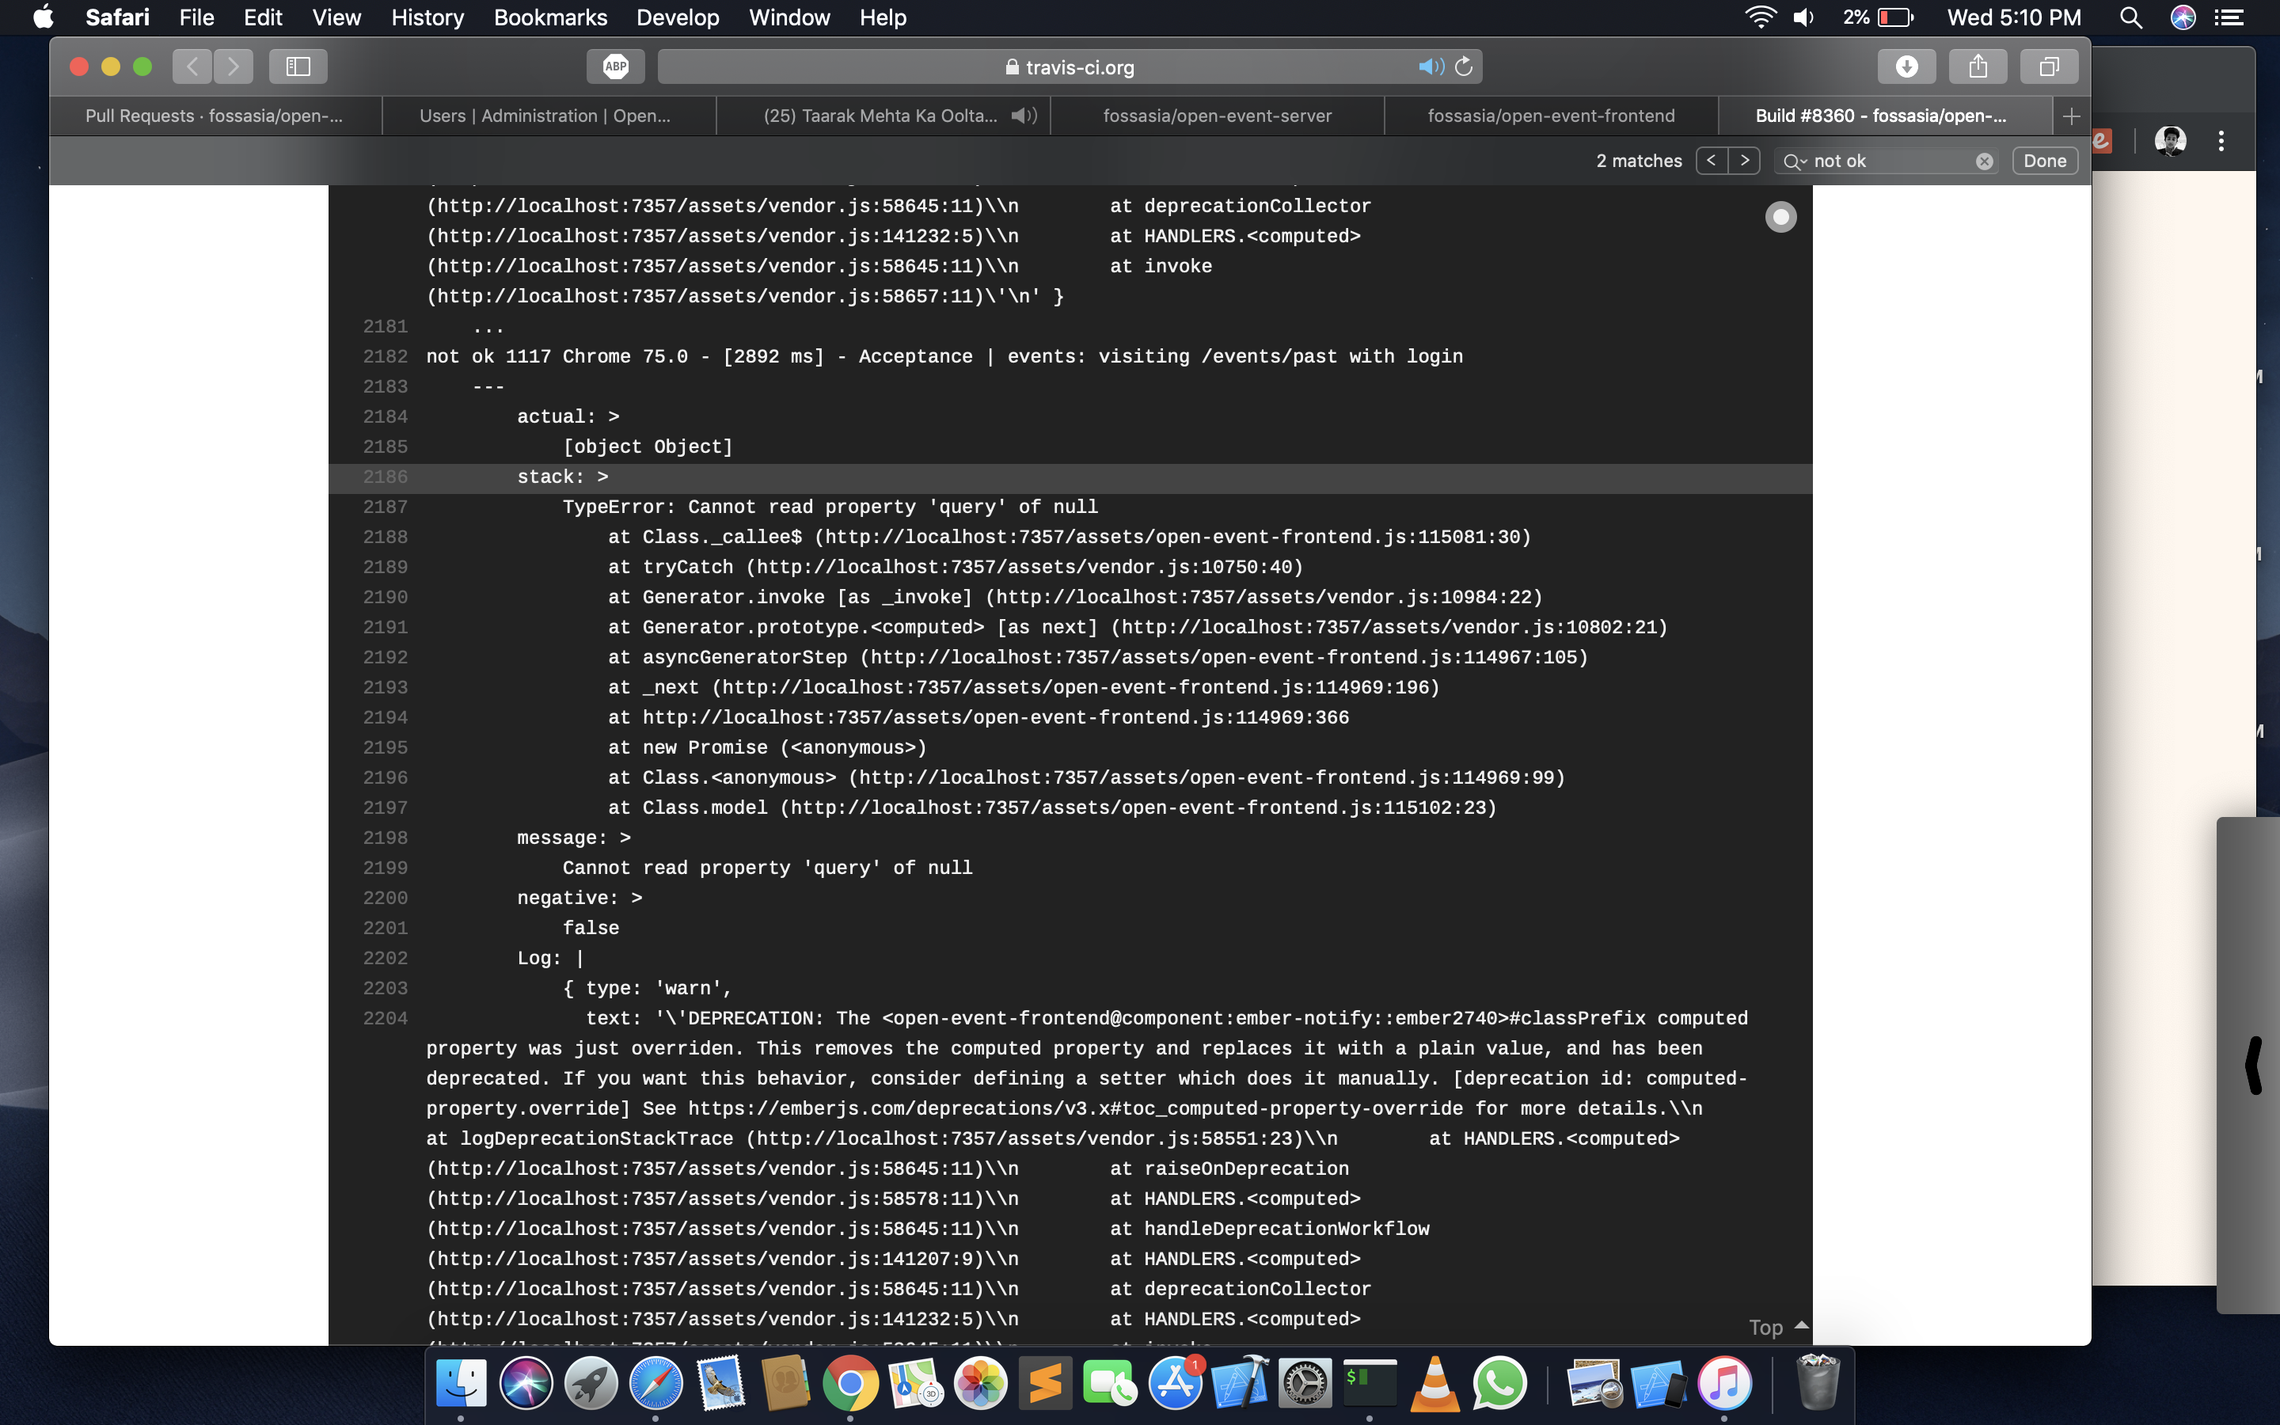Select log line number 2186
The height and width of the screenshot is (1425, 2280).
point(386,477)
